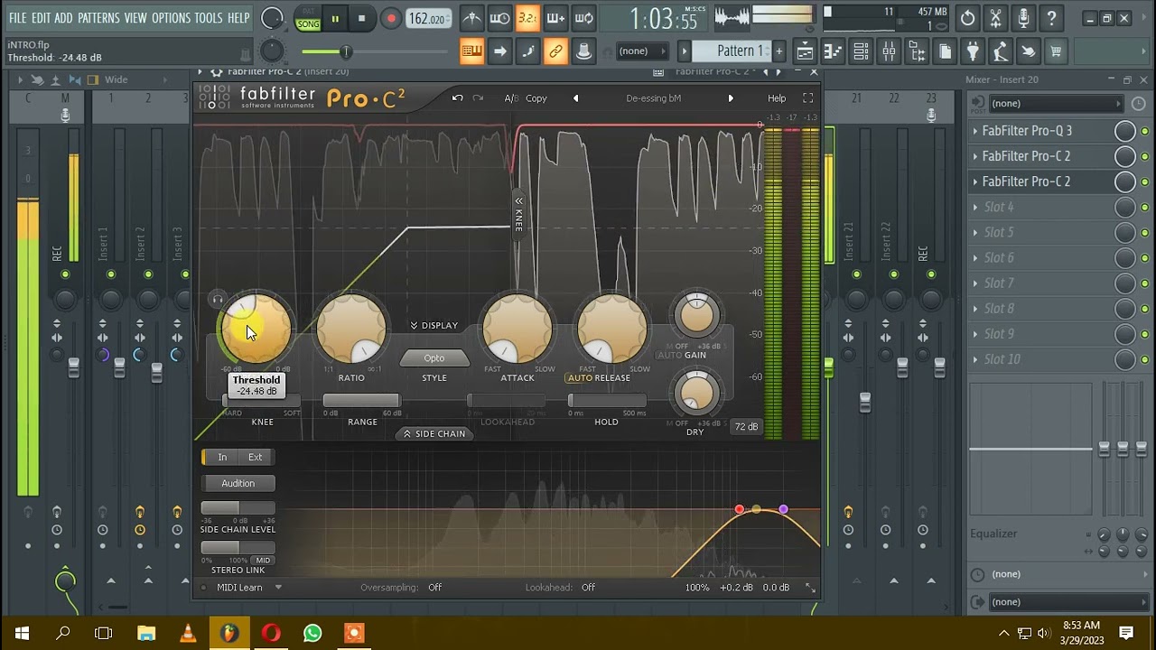Image resolution: width=1156 pixels, height=650 pixels.
Task: Open the playlist view icon
Action: (805, 51)
